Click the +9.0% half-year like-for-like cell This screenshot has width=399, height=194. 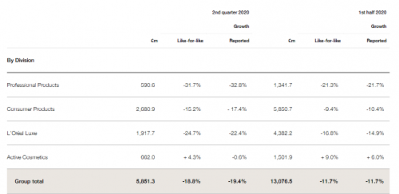[x=329, y=157]
